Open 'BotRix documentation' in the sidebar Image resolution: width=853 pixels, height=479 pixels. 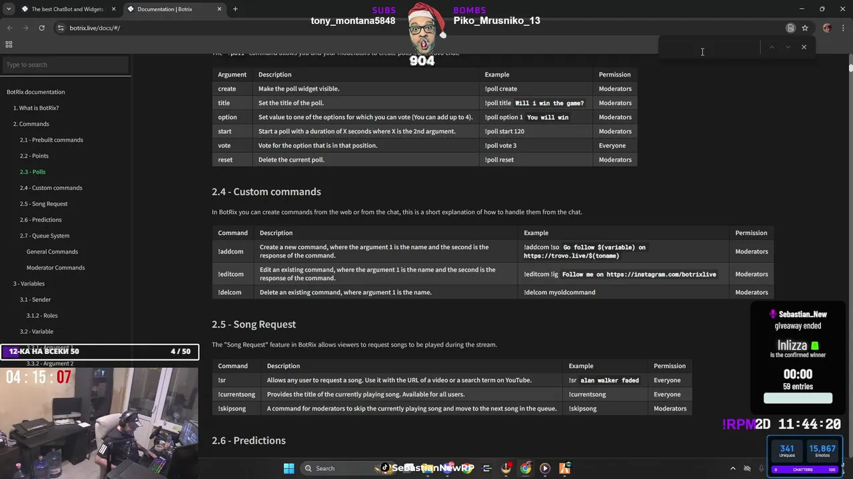coord(36,92)
